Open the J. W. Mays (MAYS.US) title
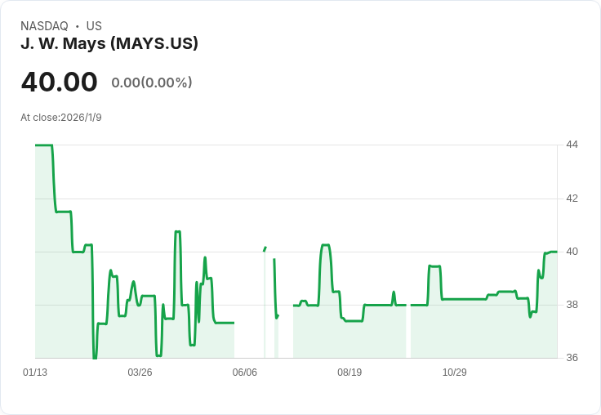 [109, 44]
